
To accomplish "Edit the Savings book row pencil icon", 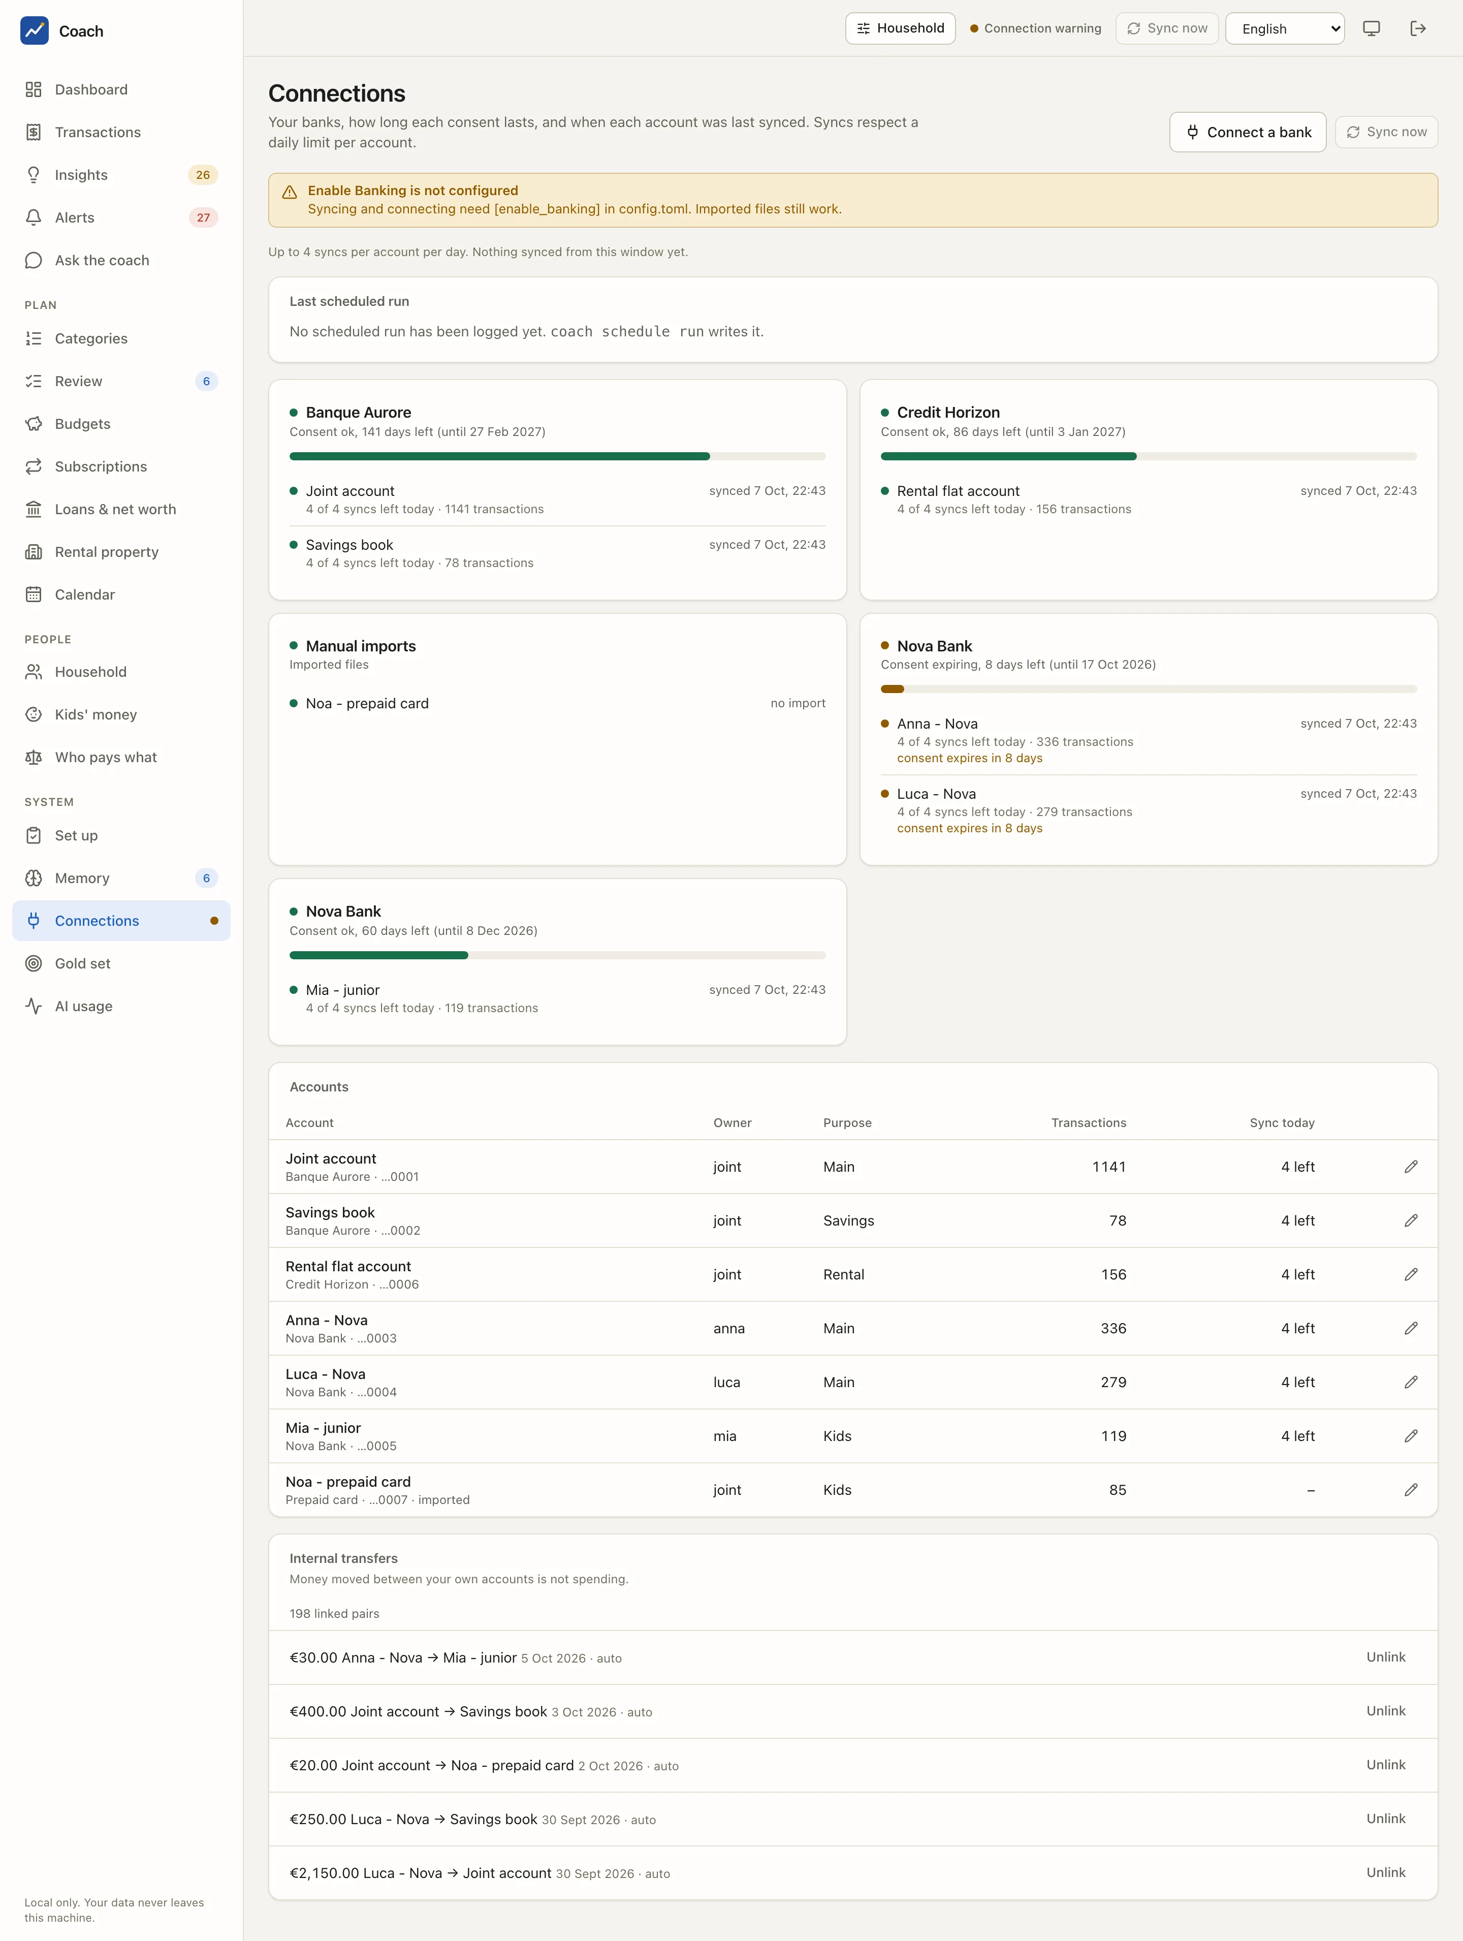I will 1410,1220.
